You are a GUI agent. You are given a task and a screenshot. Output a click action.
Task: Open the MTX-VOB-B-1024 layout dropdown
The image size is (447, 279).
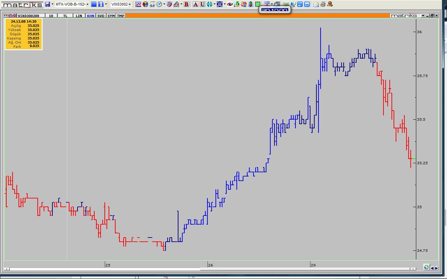87,4
